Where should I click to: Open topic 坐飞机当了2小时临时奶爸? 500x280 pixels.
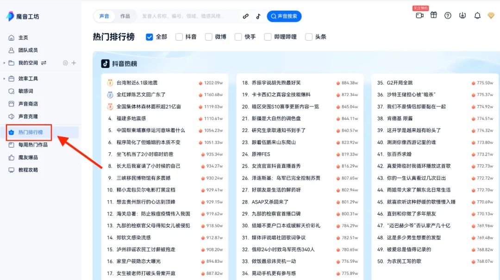pyautogui.click(x=145, y=155)
